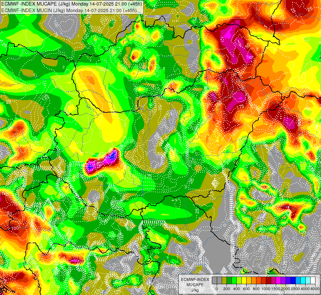Click the MUCAPE title line at top
Image resolution: width=321 pixels, height=295 pixels.
[x=72, y=4]
